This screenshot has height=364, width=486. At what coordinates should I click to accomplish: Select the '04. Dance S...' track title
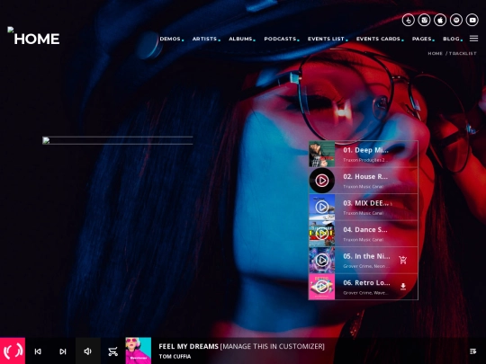pyautogui.click(x=365, y=230)
